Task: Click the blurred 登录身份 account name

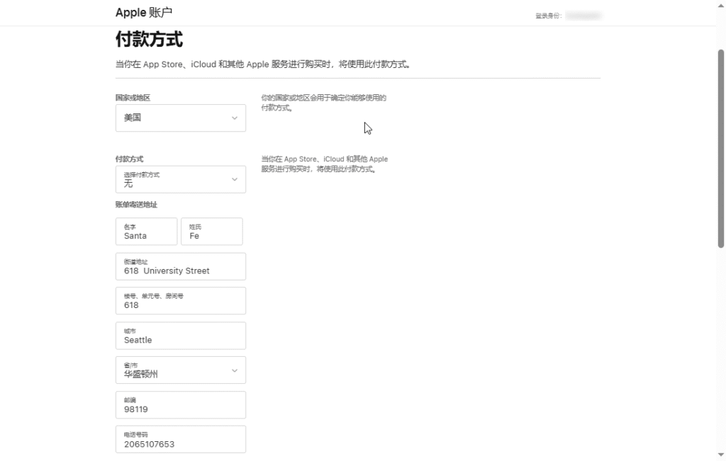Action: pyautogui.click(x=583, y=15)
